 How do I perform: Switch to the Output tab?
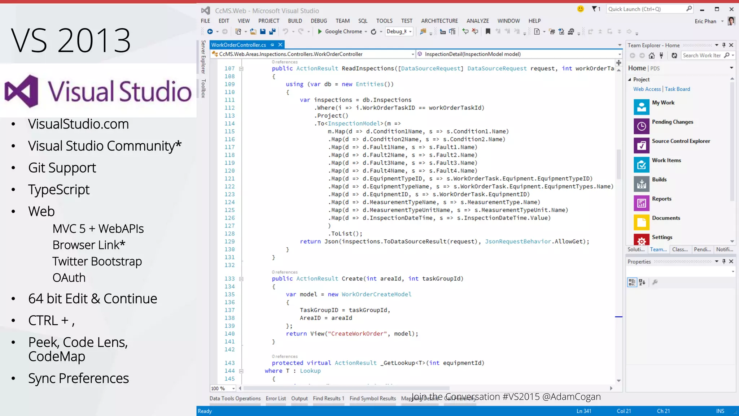click(x=299, y=398)
